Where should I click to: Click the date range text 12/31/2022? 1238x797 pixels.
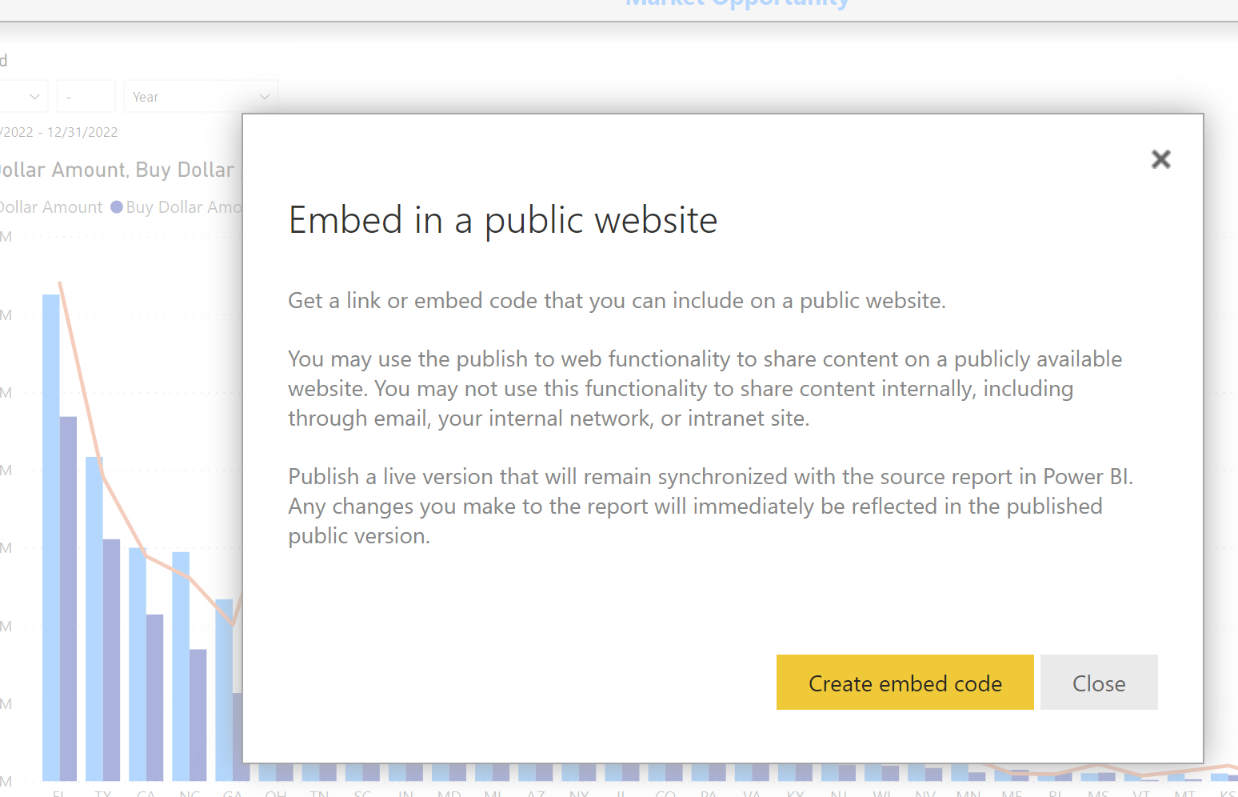(x=82, y=132)
